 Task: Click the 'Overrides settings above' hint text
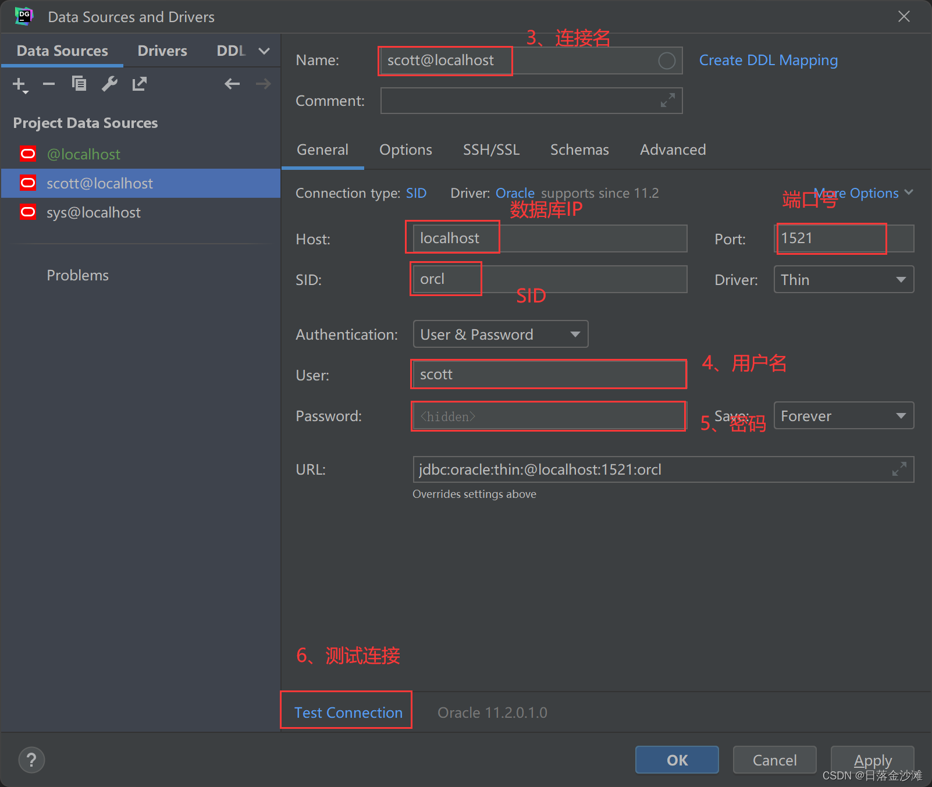(x=474, y=494)
